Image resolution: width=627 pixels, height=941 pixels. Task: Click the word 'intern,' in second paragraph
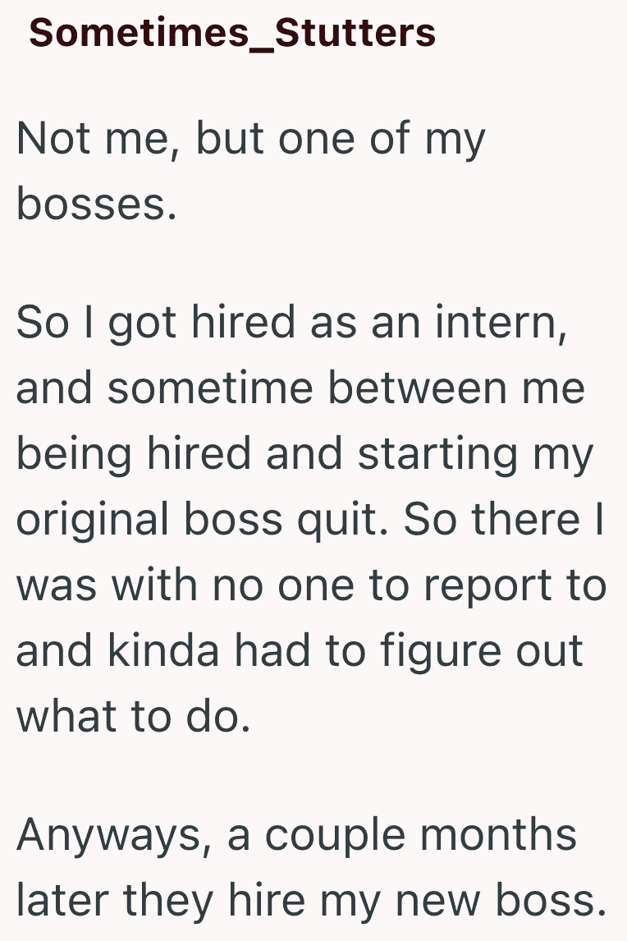(501, 323)
